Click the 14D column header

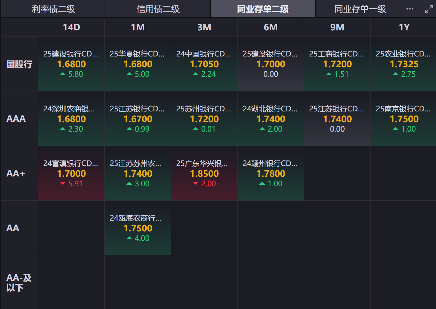pyautogui.click(x=71, y=27)
